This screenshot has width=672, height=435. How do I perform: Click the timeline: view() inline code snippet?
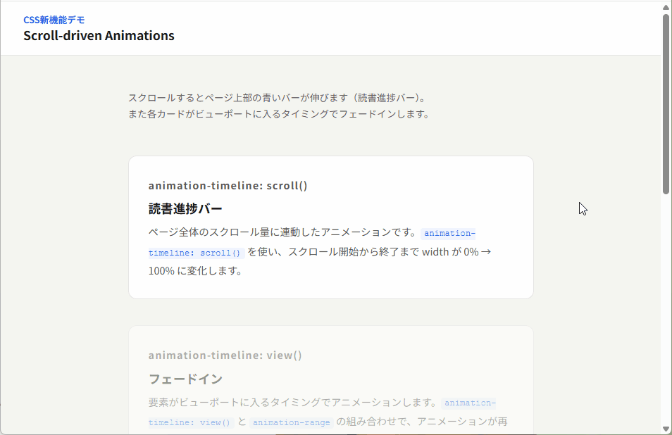tap(191, 422)
